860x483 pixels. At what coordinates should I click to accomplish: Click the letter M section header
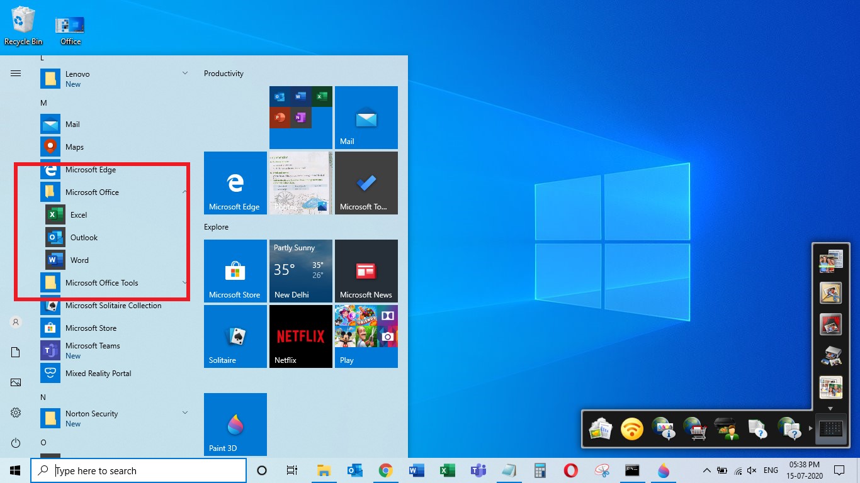pos(43,103)
